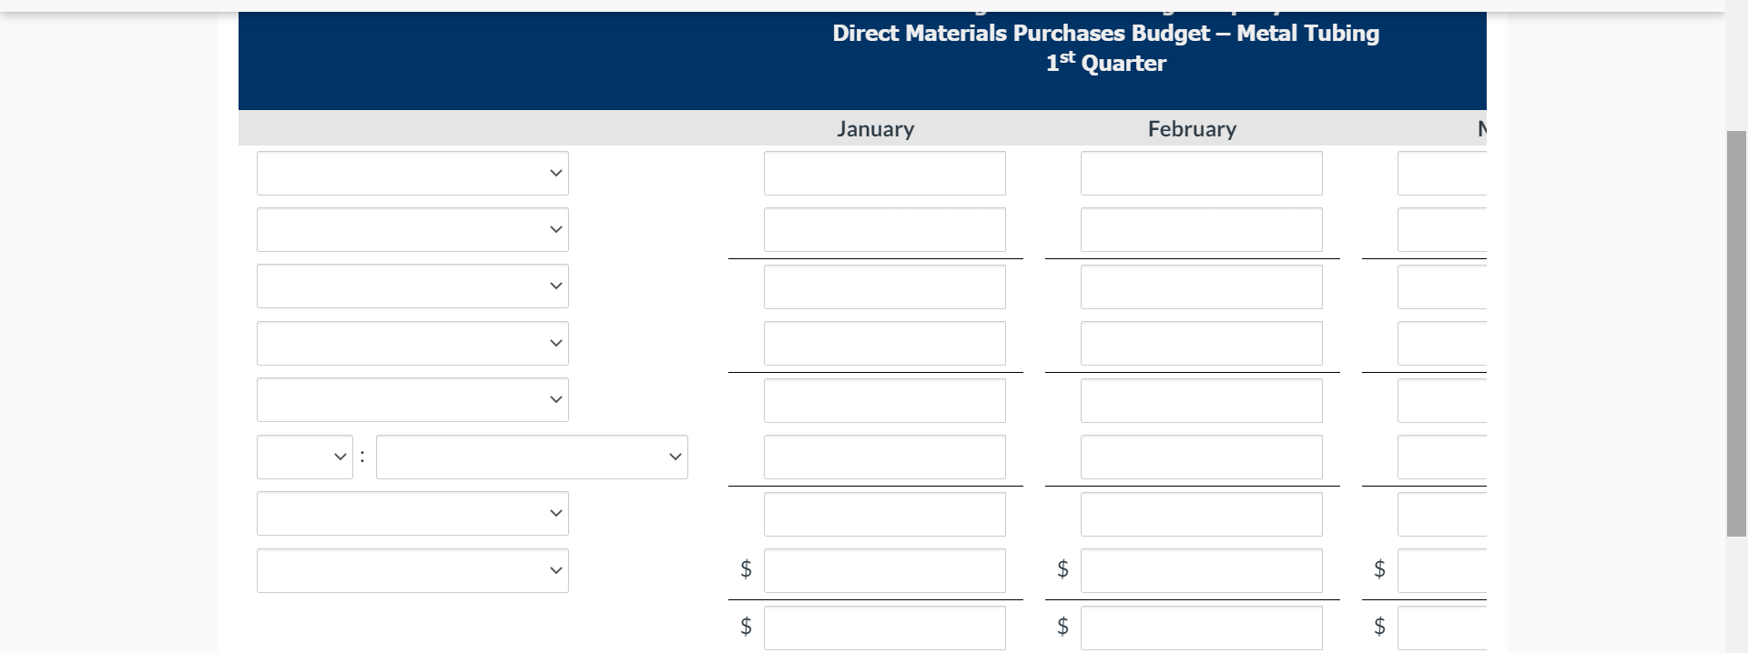Click the third-month field in fourth row
This screenshot has height=653, width=1748.
[x=1442, y=343]
